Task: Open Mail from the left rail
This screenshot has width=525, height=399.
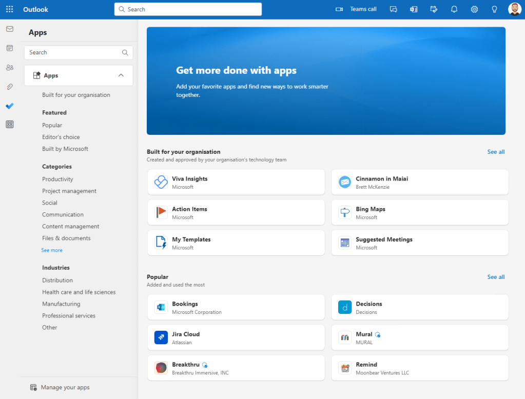Action: (x=9, y=29)
